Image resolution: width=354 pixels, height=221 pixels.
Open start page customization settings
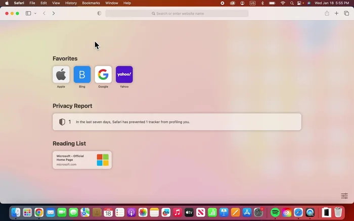point(344,196)
